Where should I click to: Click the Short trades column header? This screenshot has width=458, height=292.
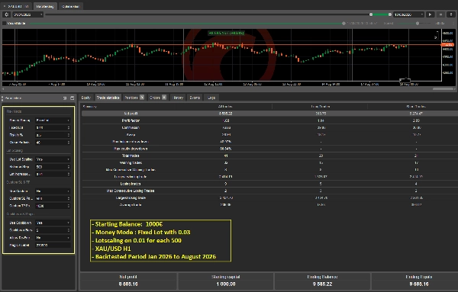pyautogui.click(x=416, y=107)
